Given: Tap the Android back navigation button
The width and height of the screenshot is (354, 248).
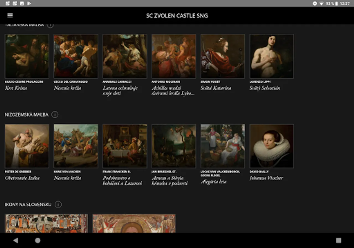Looking at the screenshot, I should click(x=16, y=240).
